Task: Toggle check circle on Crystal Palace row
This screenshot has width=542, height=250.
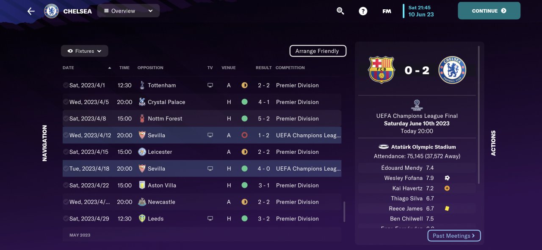Action: [x=66, y=102]
